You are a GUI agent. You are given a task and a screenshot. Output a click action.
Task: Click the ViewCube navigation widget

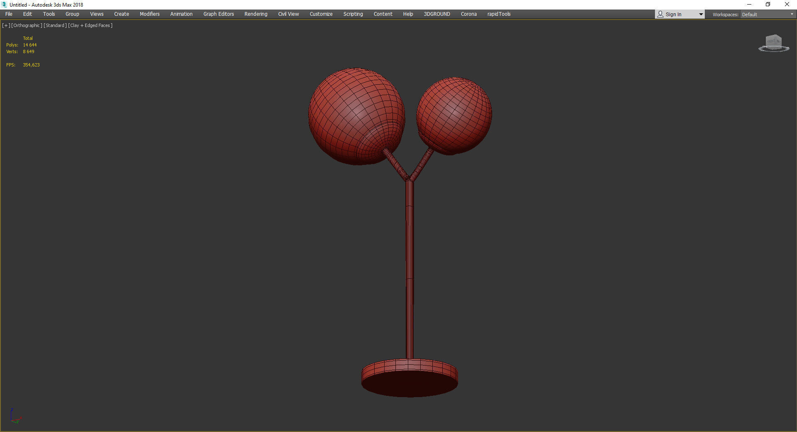coord(774,43)
